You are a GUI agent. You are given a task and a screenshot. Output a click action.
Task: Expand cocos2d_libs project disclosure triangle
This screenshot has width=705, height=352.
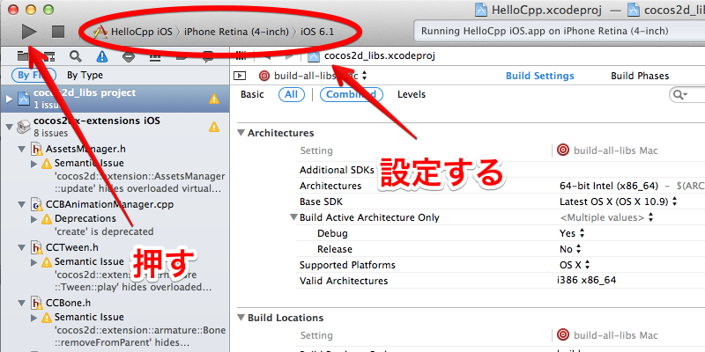pos(9,99)
